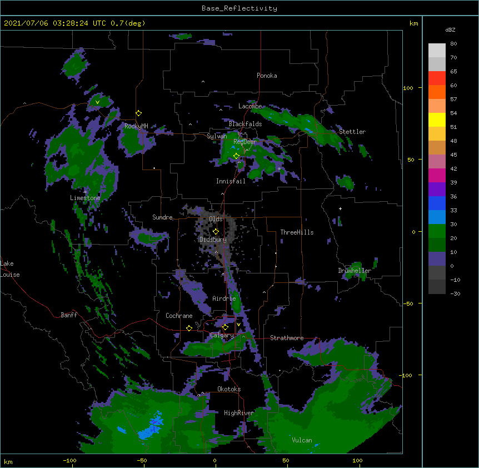
Task: Pick the orange 57-60 dBZ legend swatch
Action: click(437, 92)
